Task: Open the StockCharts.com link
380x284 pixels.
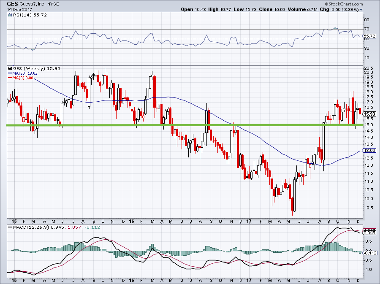Action: click(345, 4)
